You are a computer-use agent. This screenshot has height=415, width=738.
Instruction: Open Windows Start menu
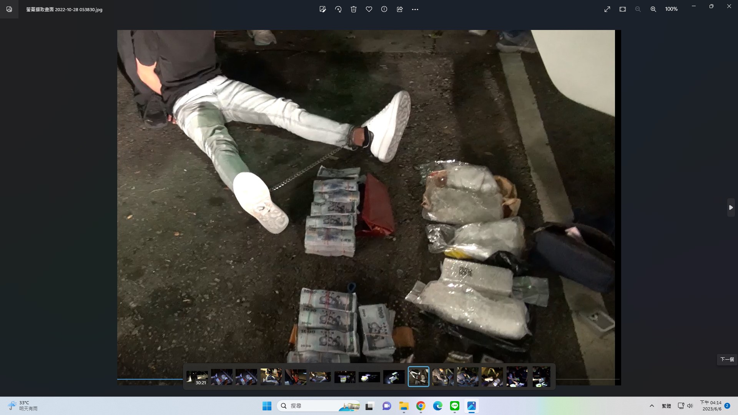tap(267, 406)
